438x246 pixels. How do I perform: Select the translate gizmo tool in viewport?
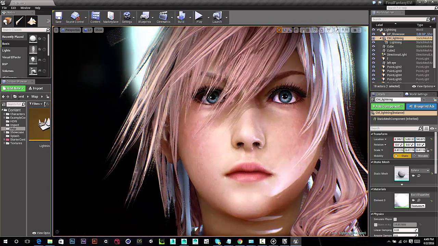pyautogui.click(x=279, y=30)
